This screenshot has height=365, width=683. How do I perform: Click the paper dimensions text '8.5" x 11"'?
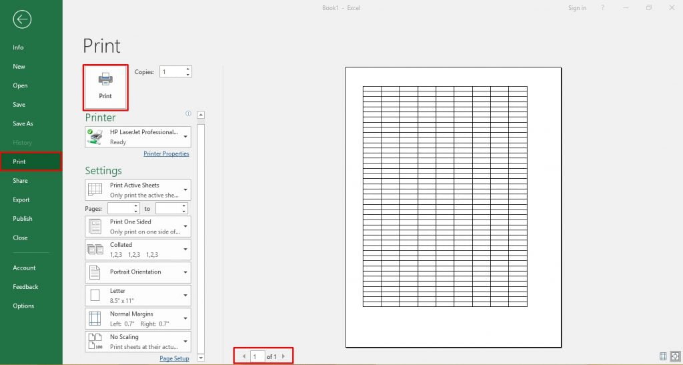[121, 300]
